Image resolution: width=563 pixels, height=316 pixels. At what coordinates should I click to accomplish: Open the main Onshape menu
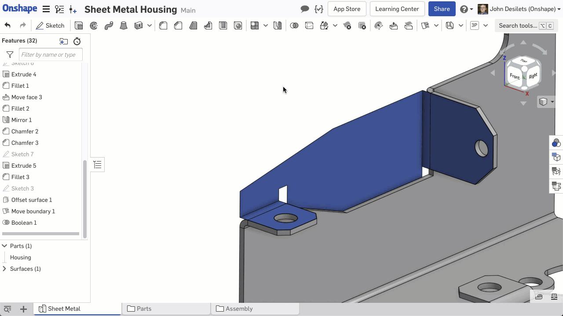[x=46, y=9]
